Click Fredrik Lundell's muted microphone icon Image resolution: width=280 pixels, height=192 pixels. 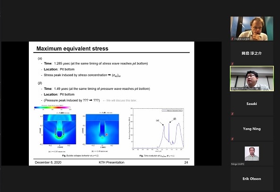[x=232, y=39]
